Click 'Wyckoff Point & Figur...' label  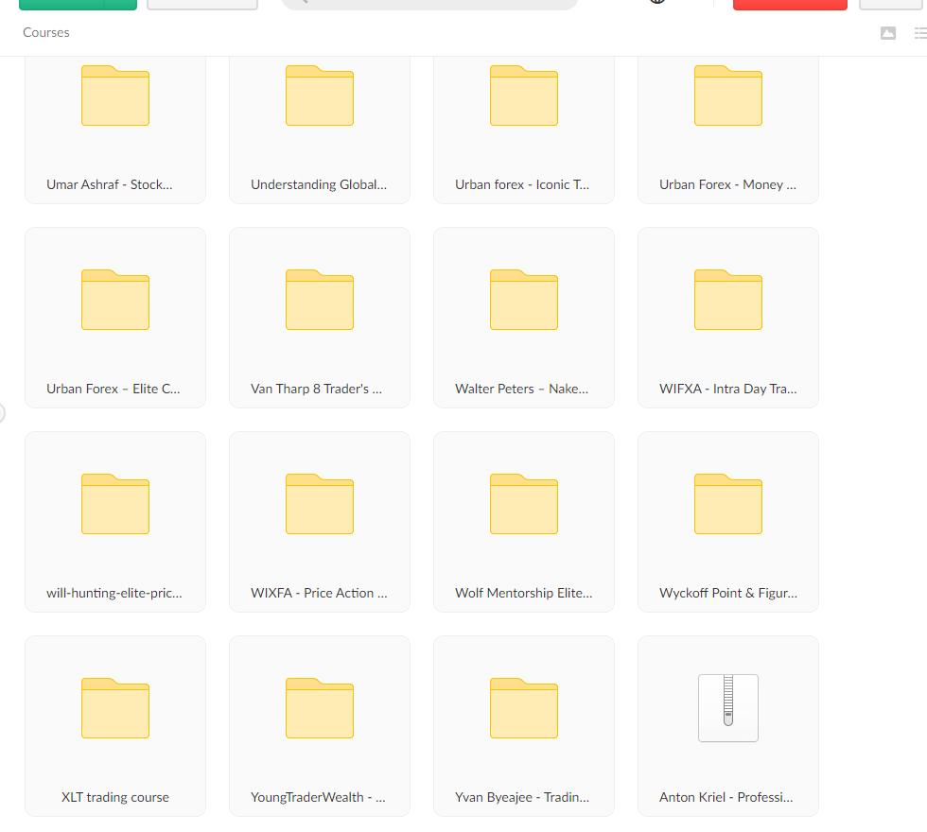[728, 594]
